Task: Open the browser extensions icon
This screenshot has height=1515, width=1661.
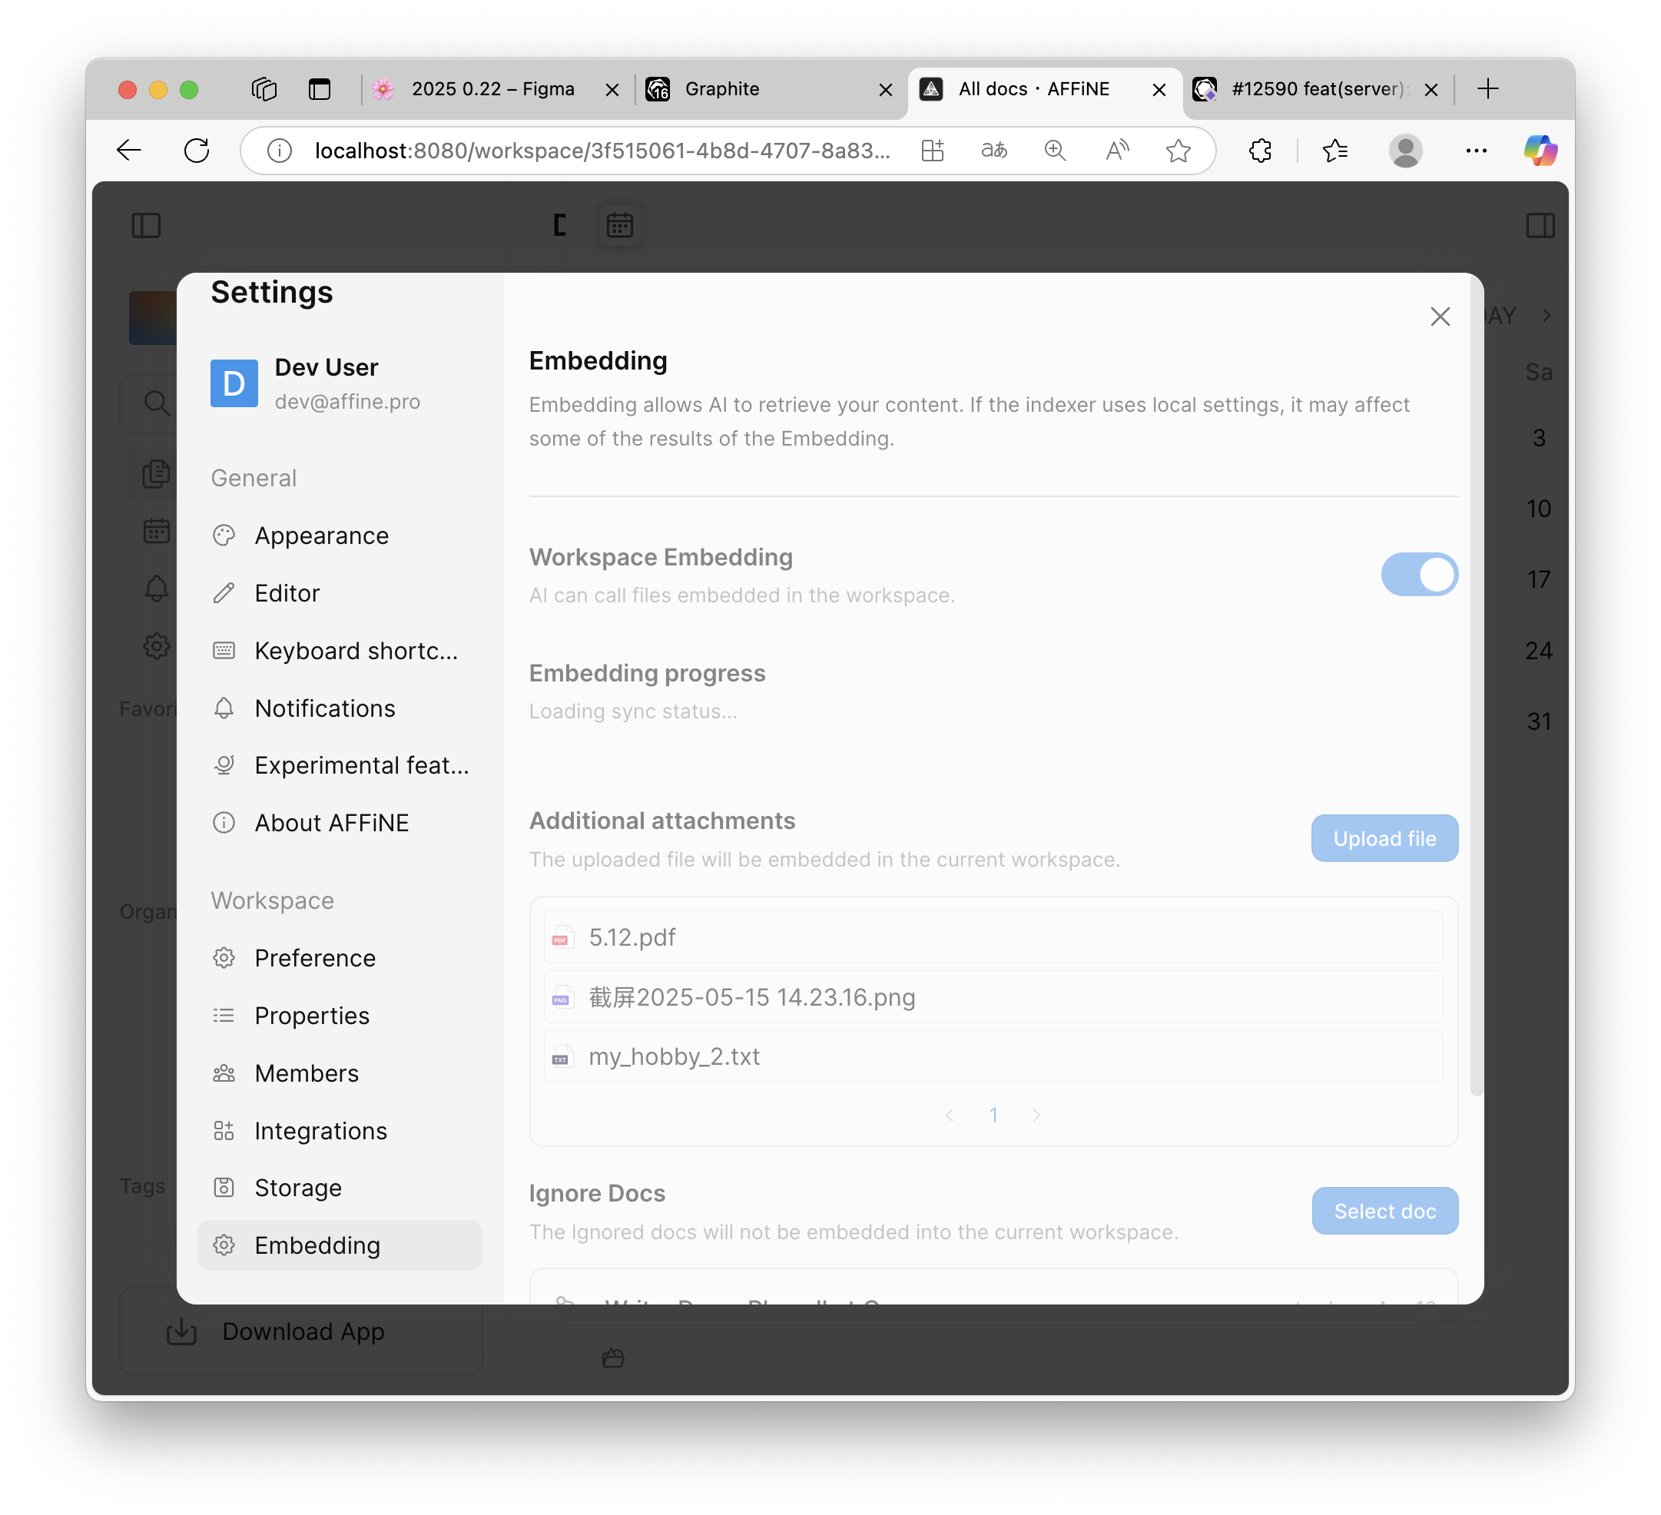Action: pos(1260,151)
